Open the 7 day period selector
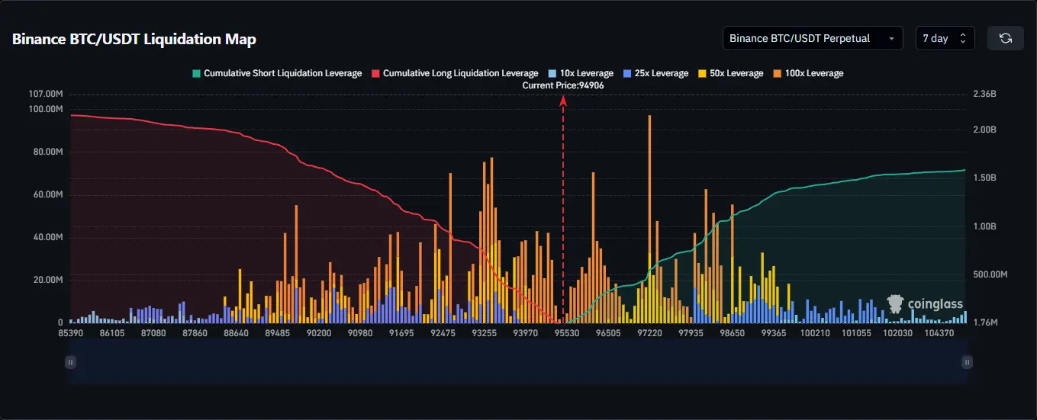The image size is (1037, 420). coord(945,38)
